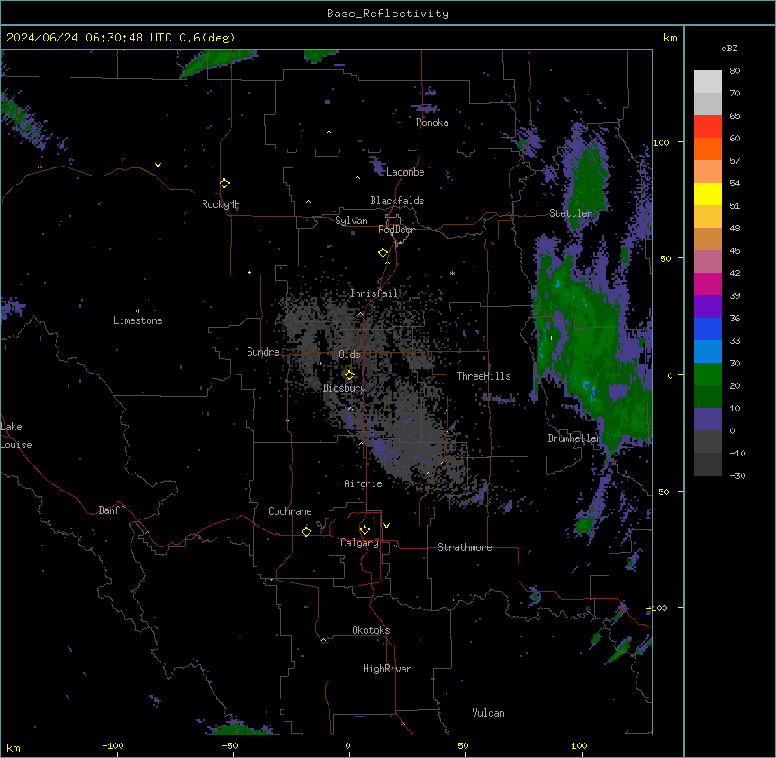Click the 100 tick on the right axis
Viewport: 776px width, 758px height.
pyautogui.click(x=661, y=142)
